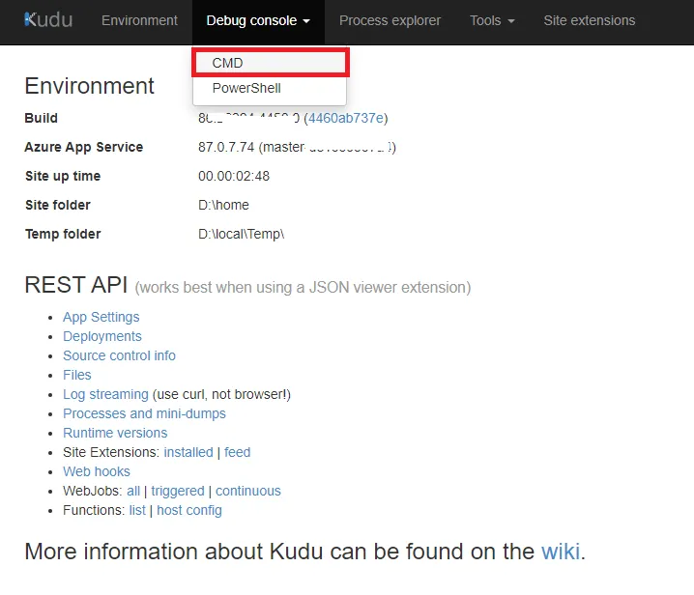Open build commit link 4460ab737e
This screenshot has width=694, height=595.
(x=346, y=118)
